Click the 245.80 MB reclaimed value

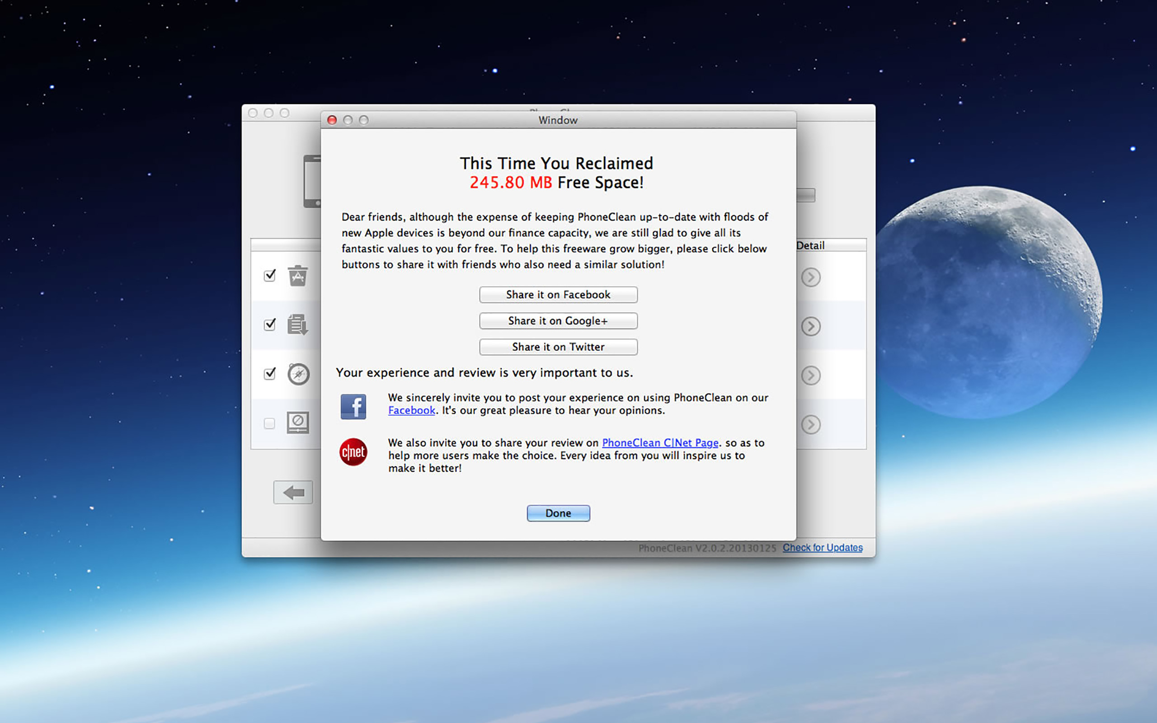click(x=511, y=182)
